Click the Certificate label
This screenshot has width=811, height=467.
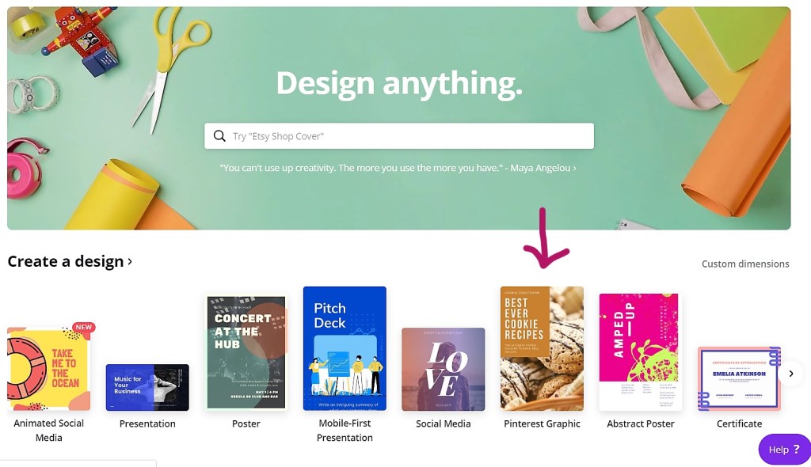739,423
